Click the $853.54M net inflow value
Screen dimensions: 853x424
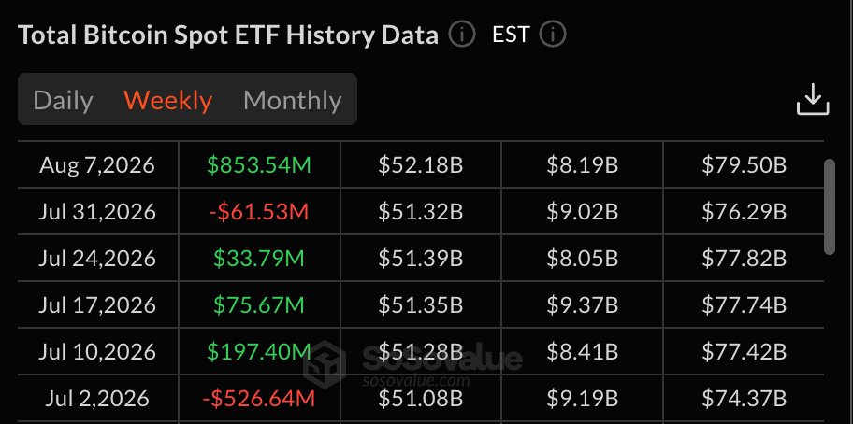point(259,165)
